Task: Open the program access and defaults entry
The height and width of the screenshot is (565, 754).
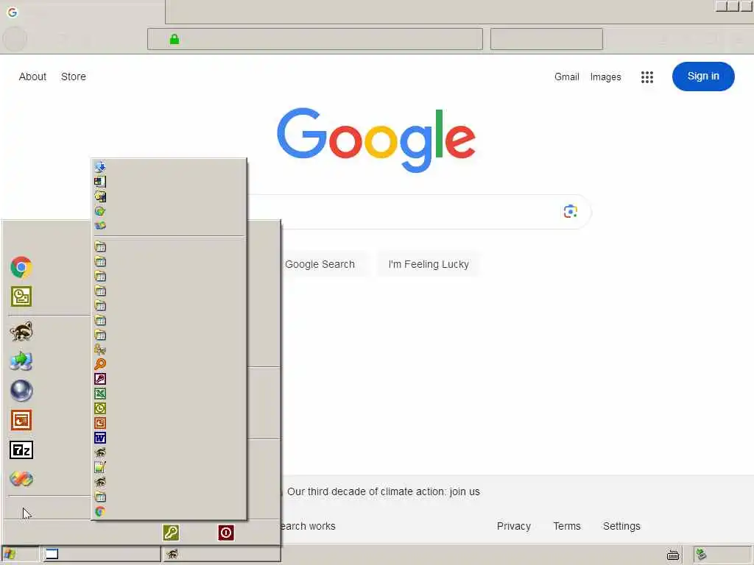Action: click(x=100, y=196)
